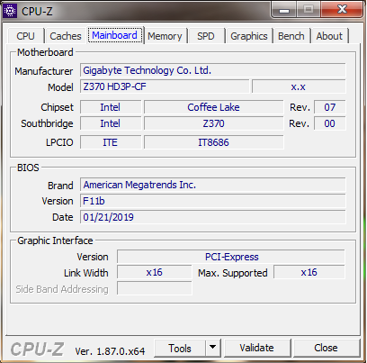Viewport: 367px width, 363px height.
Task: Click the Link Width x16 field
Action: [x=154, y=272]
